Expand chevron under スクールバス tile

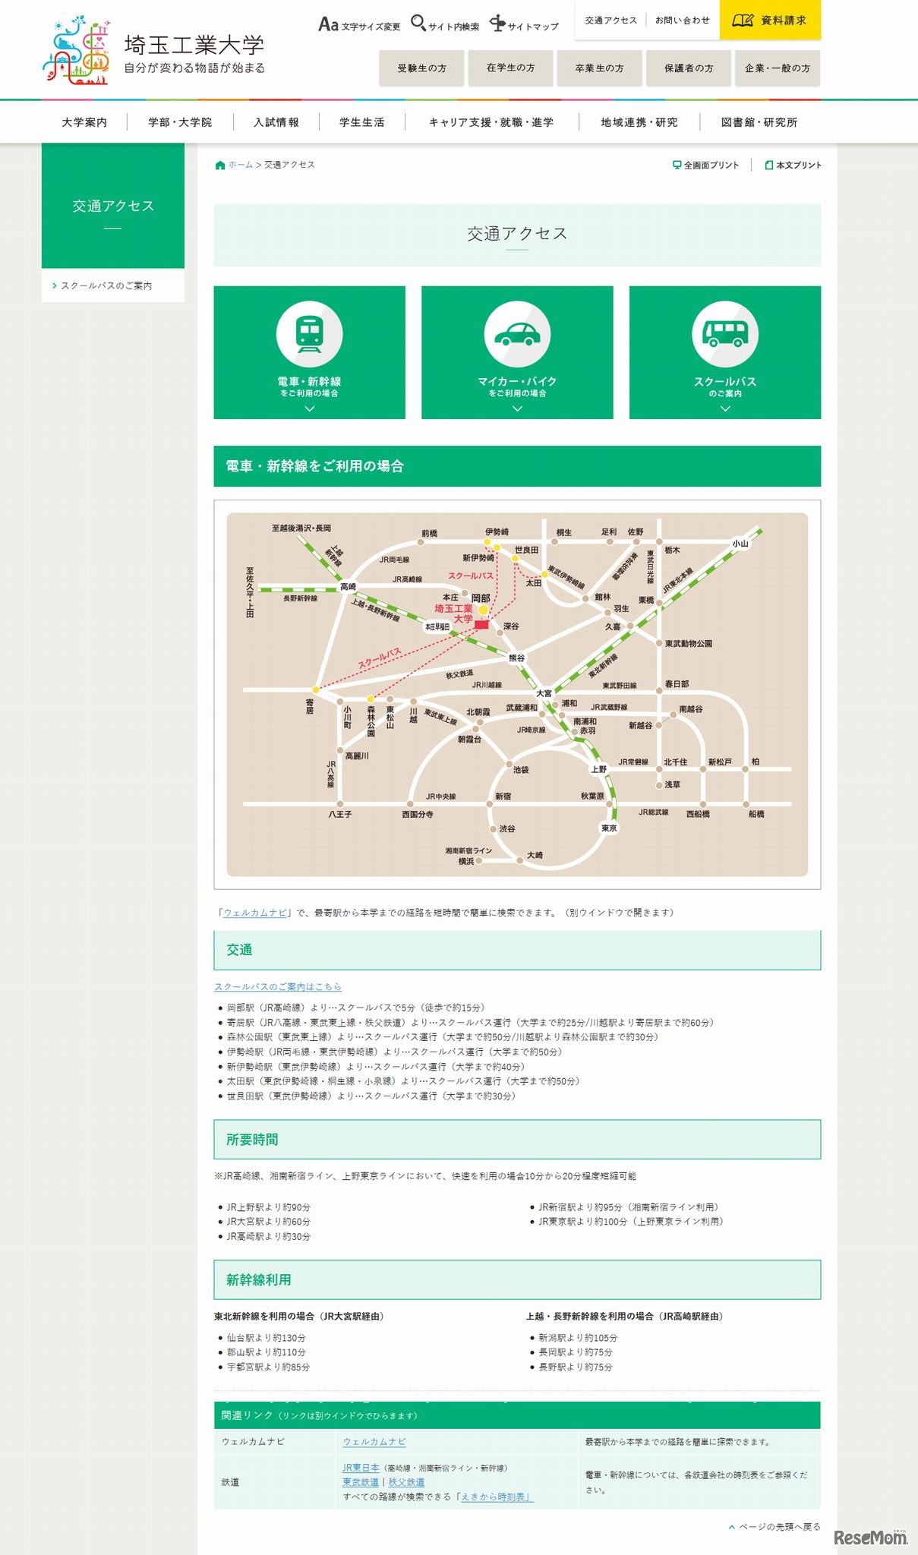[x=725, y=408]
